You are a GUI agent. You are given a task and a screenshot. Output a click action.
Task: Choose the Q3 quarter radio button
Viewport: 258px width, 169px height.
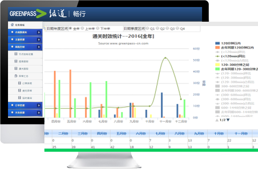tap(167, 28)
